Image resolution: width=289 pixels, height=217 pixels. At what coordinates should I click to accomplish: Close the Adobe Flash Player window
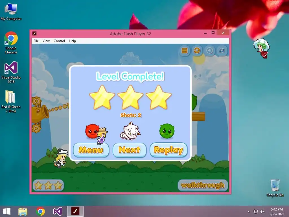[x=223, y=33]
